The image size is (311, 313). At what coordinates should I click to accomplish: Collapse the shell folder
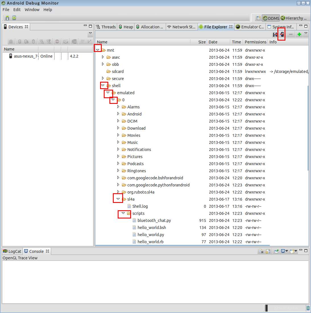(103, 85)
